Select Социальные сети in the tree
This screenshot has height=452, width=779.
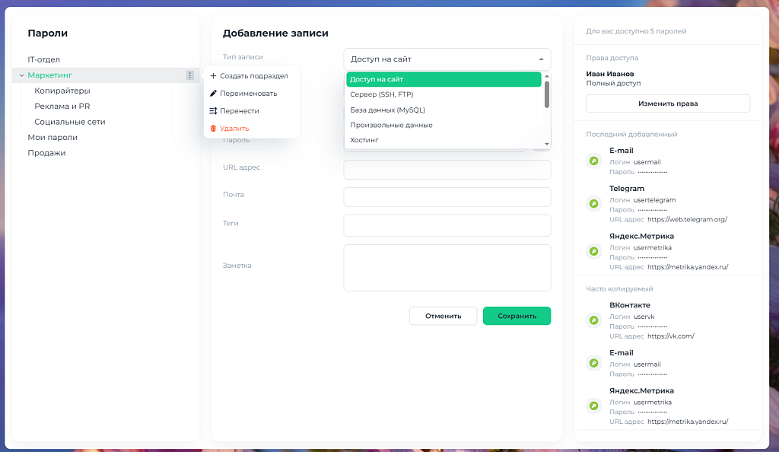pyautogui.click(x=70, y=122)
